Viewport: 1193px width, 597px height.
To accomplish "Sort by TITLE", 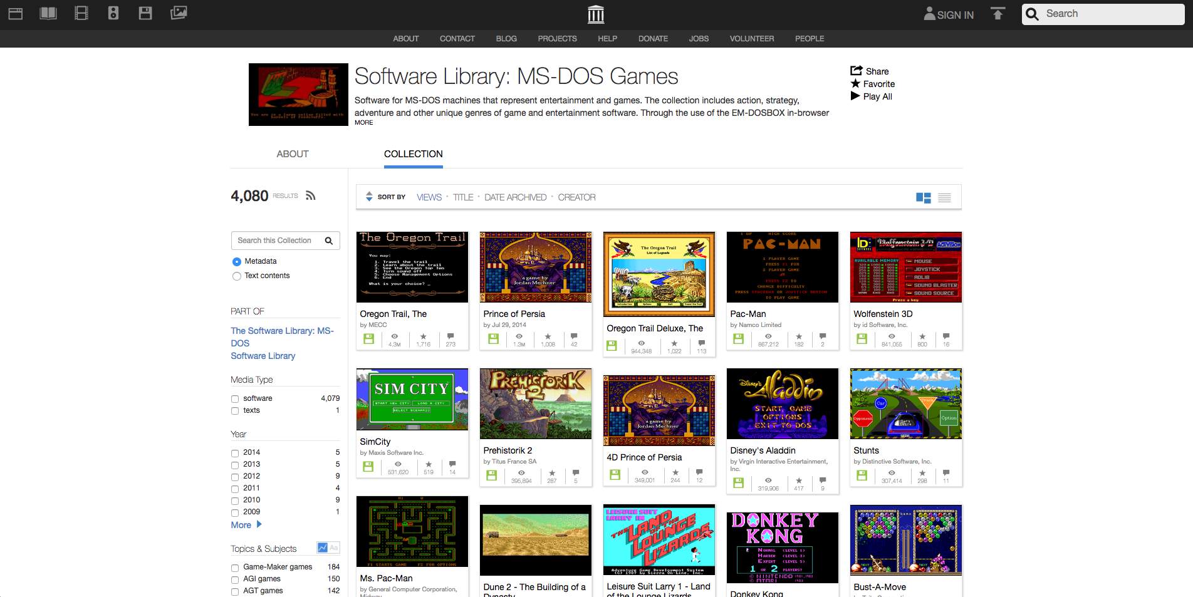I will 463,197.
